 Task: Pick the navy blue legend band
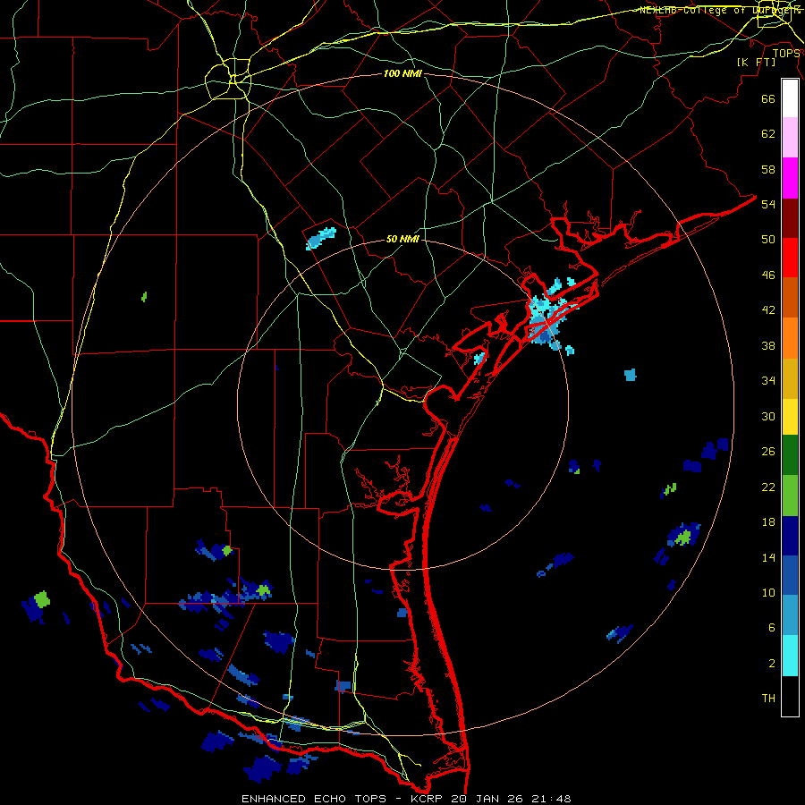(x=790, y=536)
